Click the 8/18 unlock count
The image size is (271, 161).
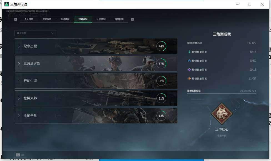click(x=253, y=52)
